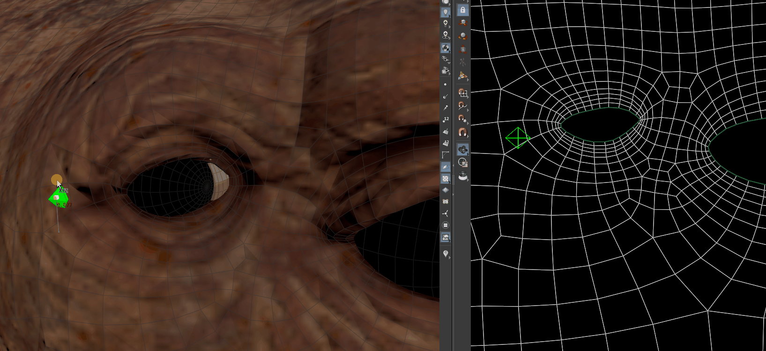Click the three-axis gnomon display icon
This screenshot has width=766, height=351.
[x=446, y=213]
